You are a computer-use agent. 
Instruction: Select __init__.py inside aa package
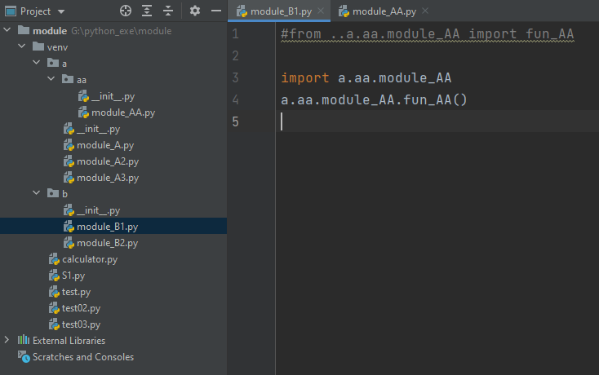[x=113, y=96]
